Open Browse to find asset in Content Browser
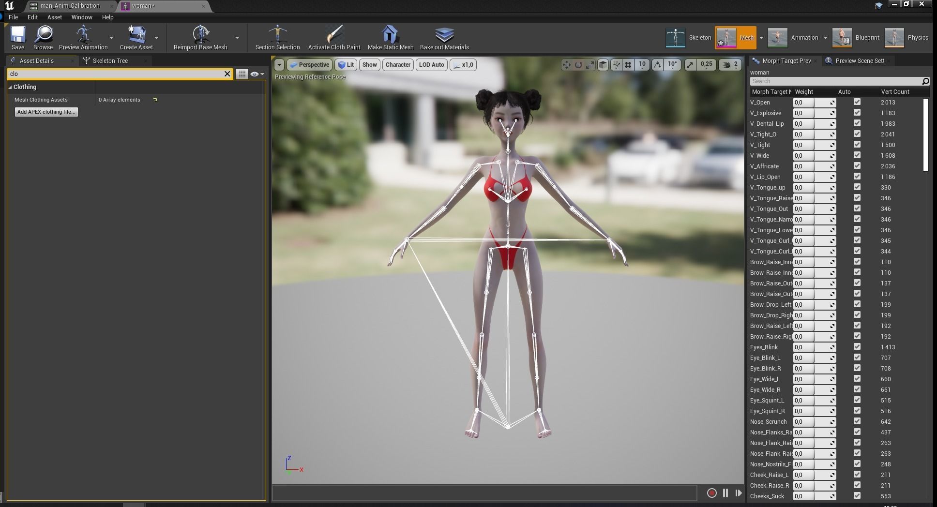This screenshot has height=507, width=937. 43,38
